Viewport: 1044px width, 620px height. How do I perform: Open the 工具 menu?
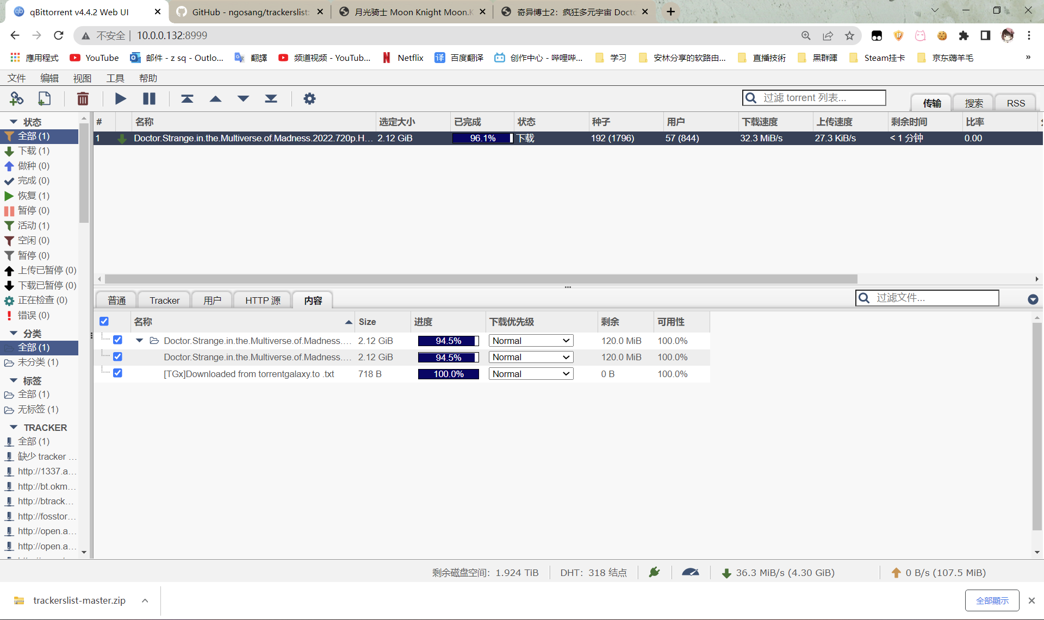click(115, 78)
